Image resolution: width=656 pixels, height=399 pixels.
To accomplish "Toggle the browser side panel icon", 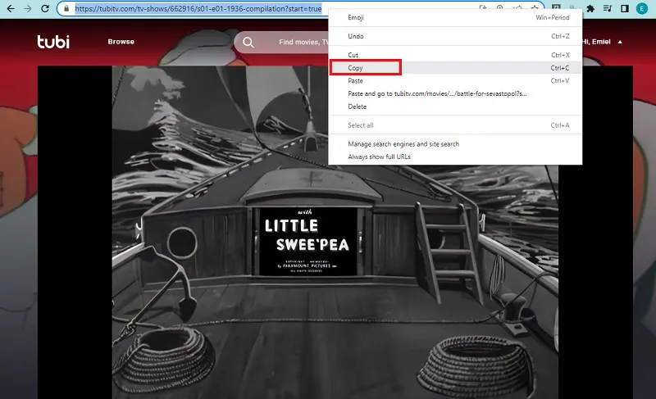I will pos(625,8).
